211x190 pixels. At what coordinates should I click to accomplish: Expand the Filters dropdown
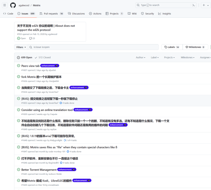[21, 47]
